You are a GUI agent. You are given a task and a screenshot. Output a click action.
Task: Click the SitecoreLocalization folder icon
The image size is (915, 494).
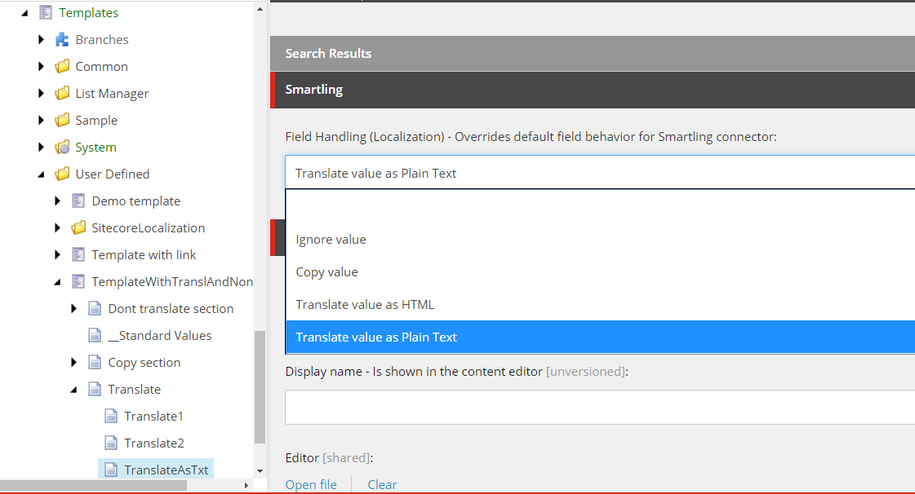tap(78, 227)
